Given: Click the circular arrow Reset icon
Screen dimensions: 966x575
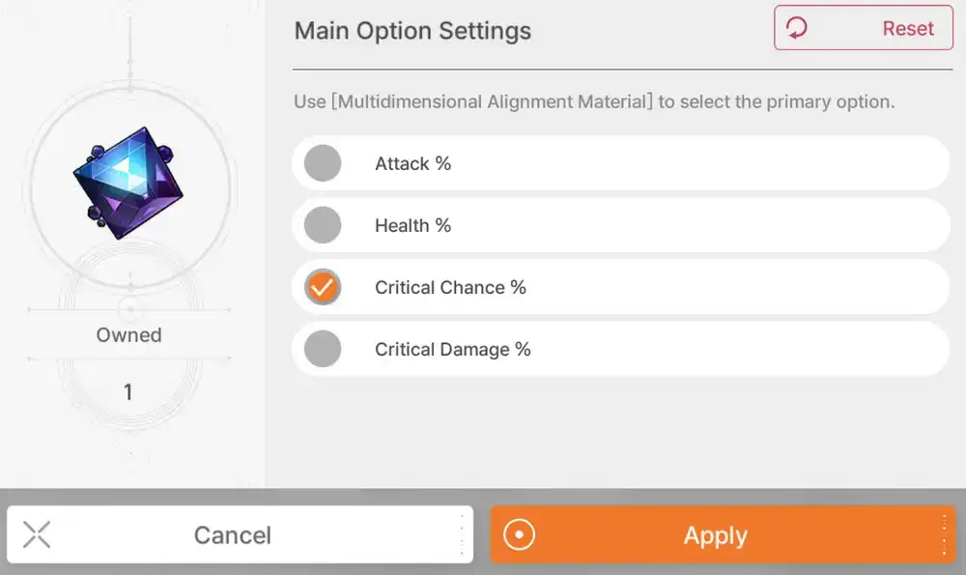Looking at the screenshot, I should tap(797, 28).
